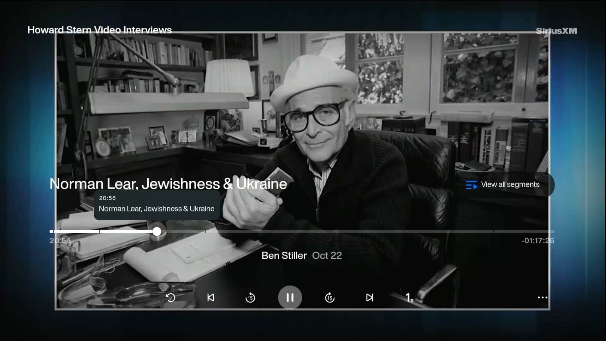
Task: Click the remaining time -01:17:26 label
Action: click(x=538, y=241)
